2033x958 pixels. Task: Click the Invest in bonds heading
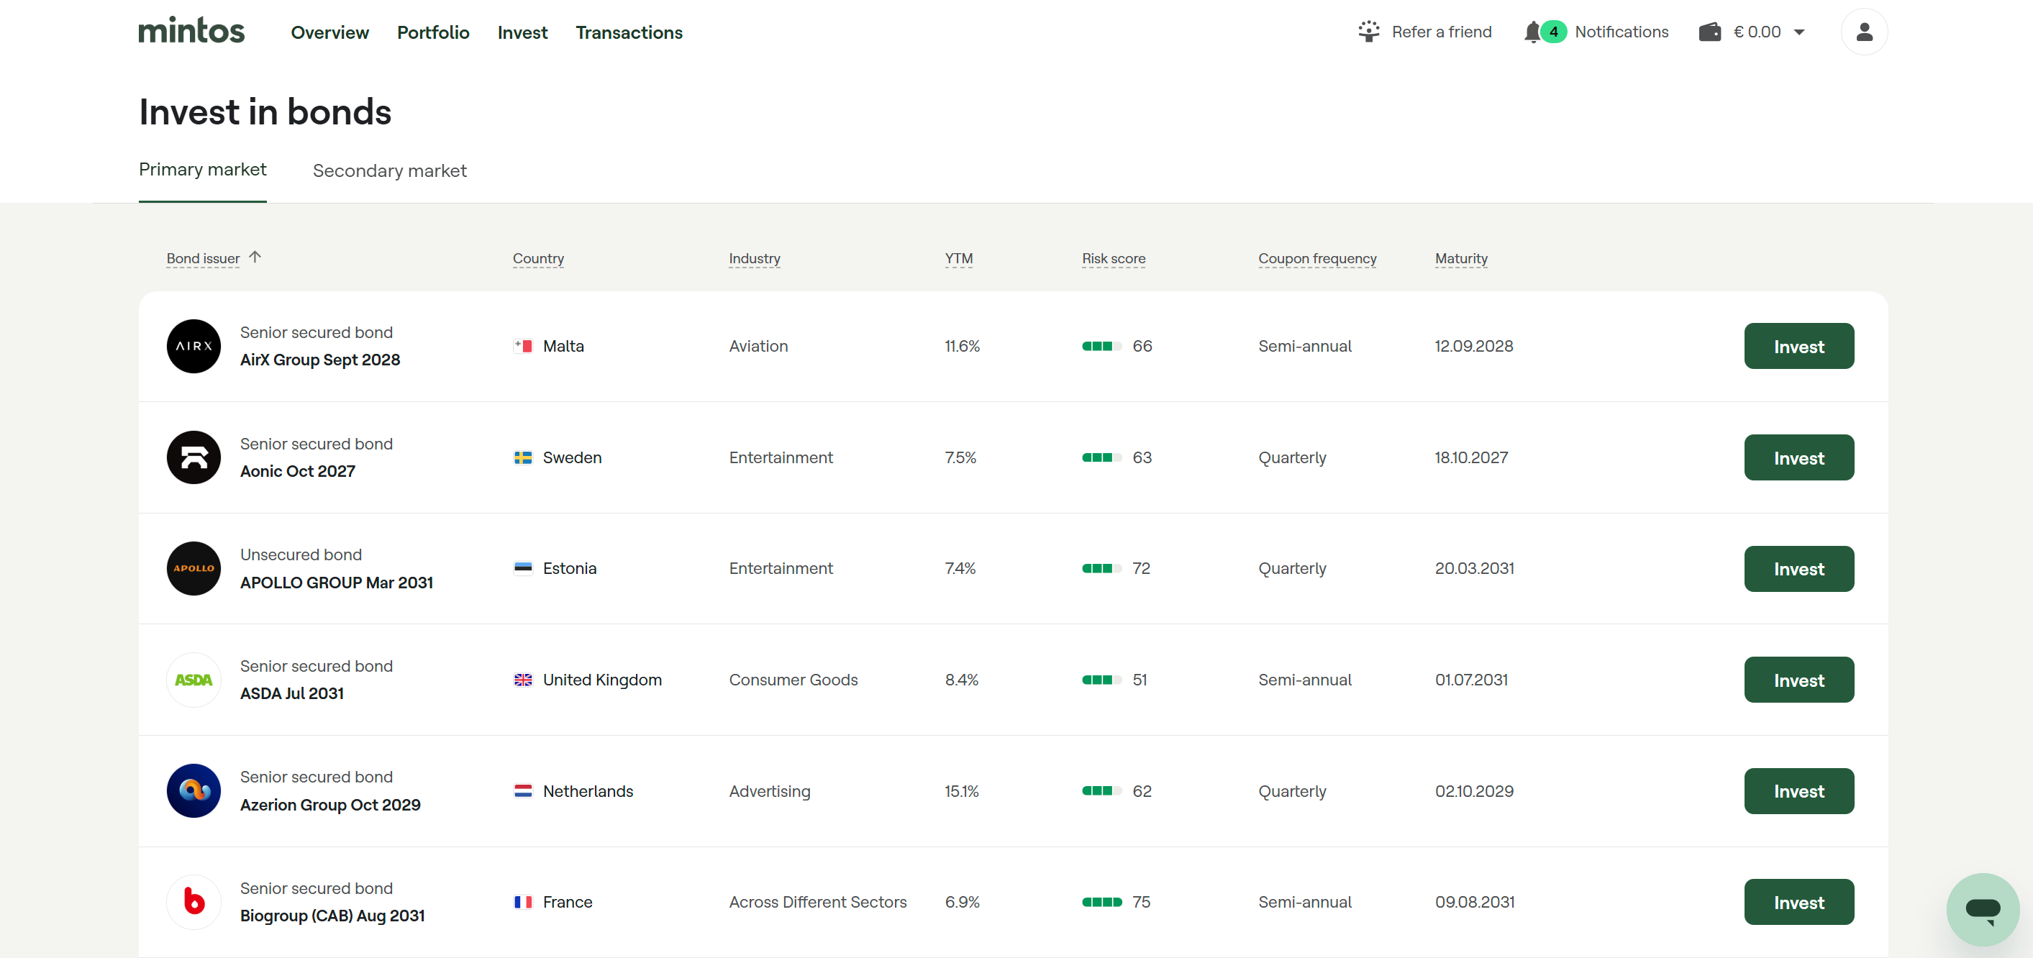(265, 111)
